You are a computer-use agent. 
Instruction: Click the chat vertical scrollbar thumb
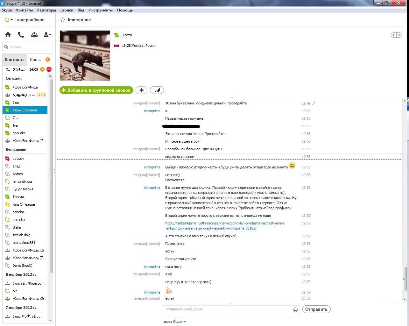pyautogui.click(x=405, y=279)
